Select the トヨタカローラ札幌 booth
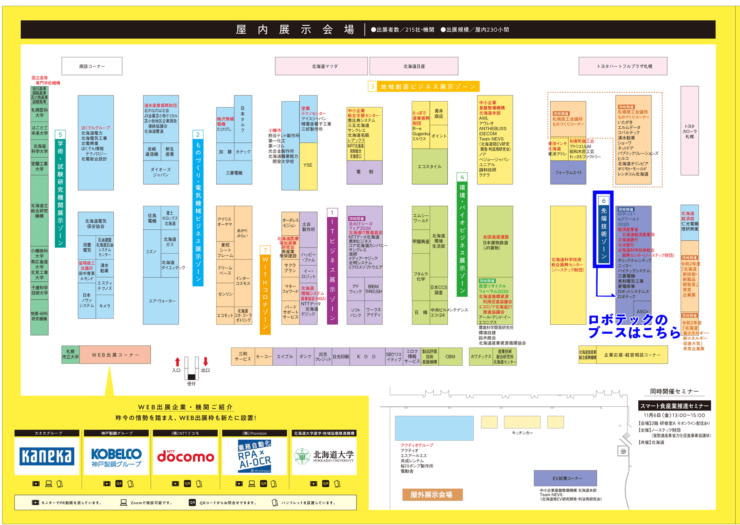740x525 pixels. 690,131
